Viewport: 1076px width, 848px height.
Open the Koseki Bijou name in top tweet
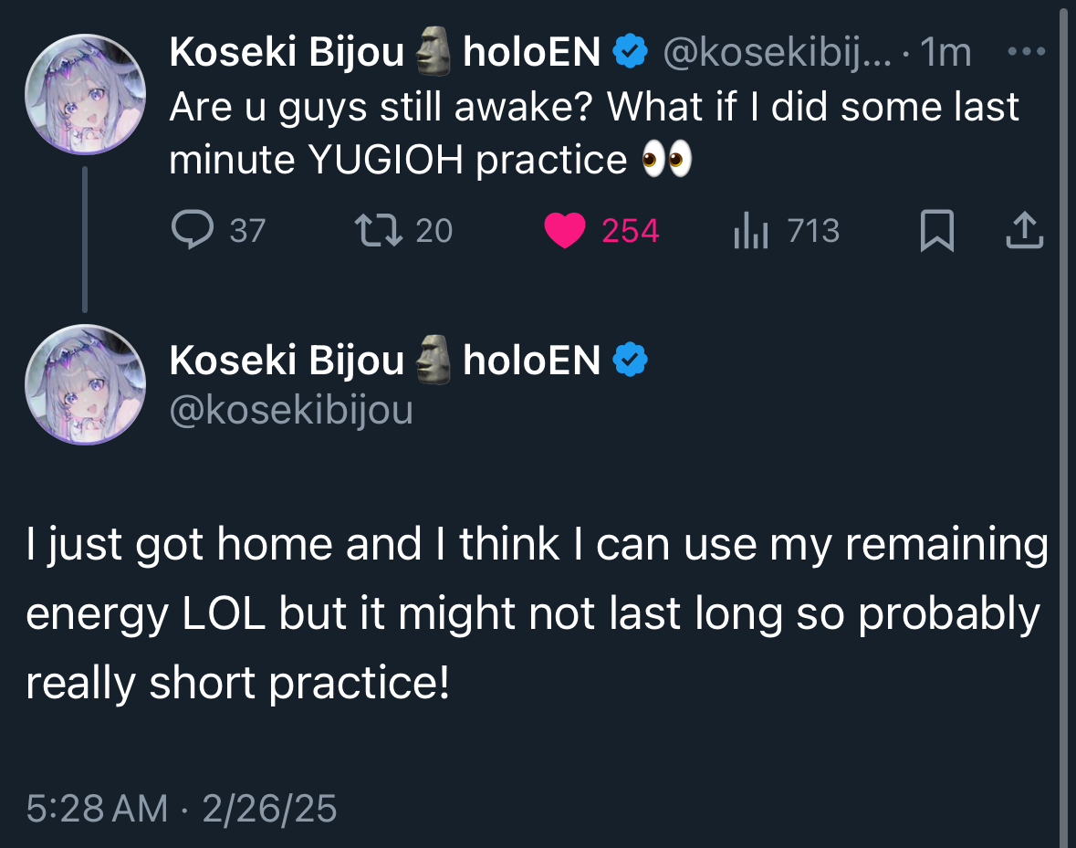[287, 54]
